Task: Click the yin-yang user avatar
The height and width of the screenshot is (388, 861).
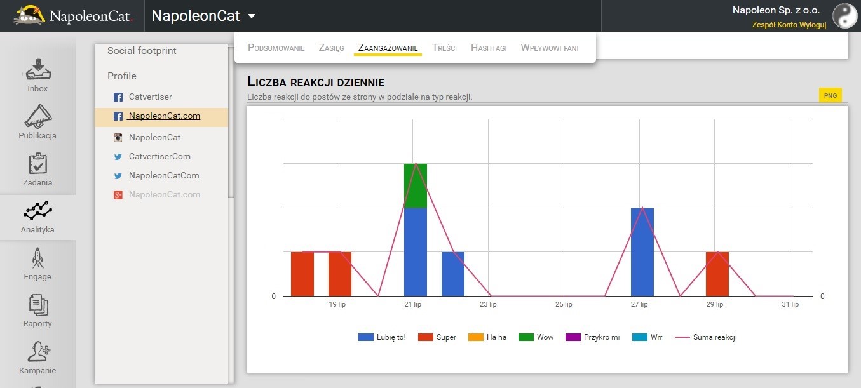Action: 844,16
